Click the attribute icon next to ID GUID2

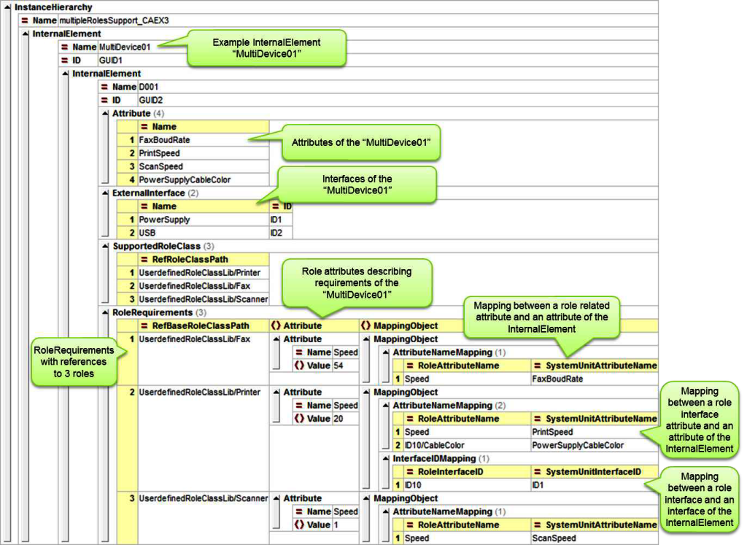pyautogui.click(x=105, y=100)
